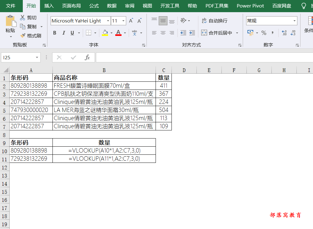Select column B header

[x=104, y=70]
